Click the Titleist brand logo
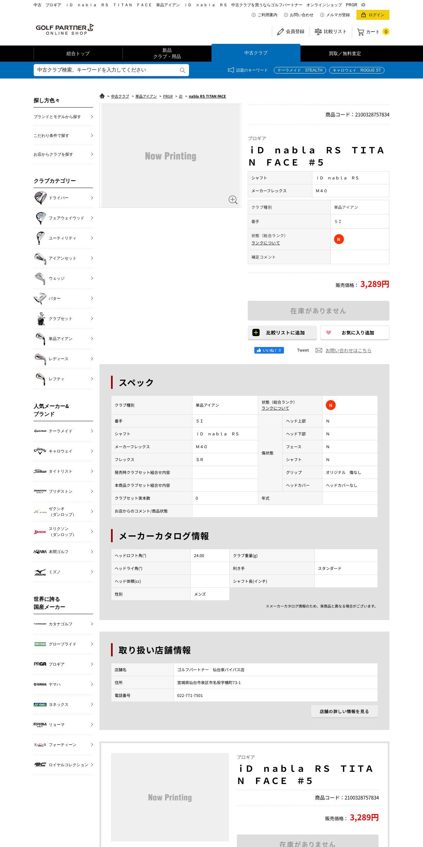 pyautogui.click(x=40, y=471)
